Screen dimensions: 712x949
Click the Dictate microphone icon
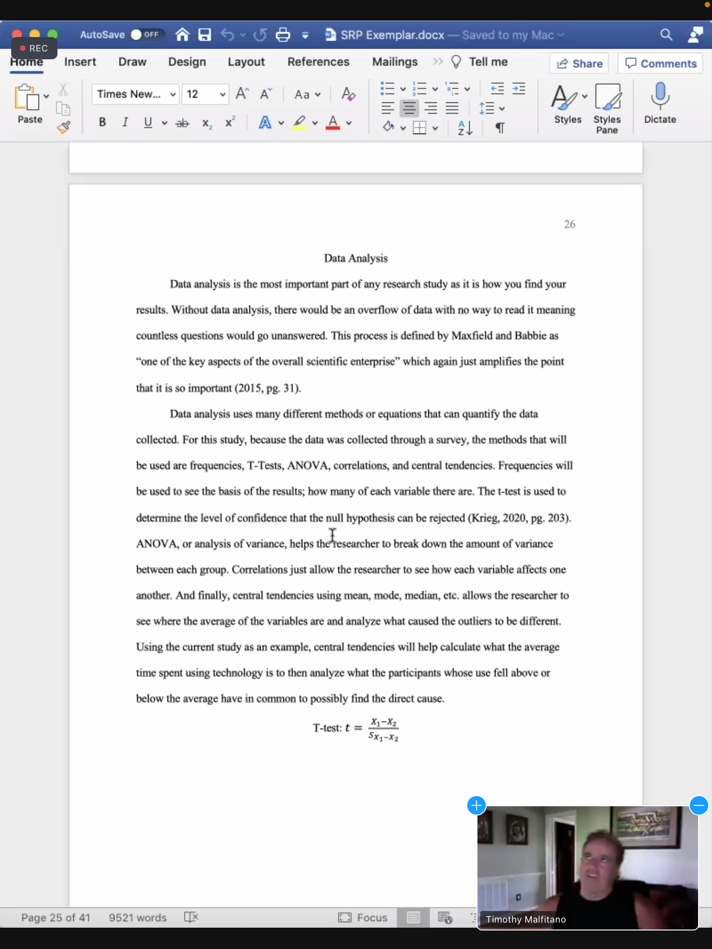[x=660, y=96]
